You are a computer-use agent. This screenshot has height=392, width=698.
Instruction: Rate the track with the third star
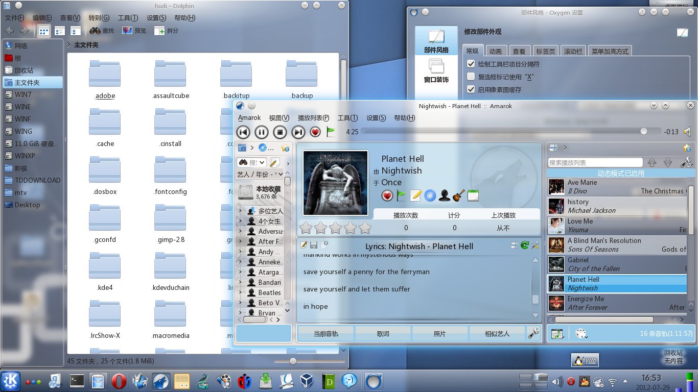point(335,228)
